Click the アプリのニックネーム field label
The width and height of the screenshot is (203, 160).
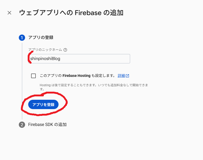[45, 50]
